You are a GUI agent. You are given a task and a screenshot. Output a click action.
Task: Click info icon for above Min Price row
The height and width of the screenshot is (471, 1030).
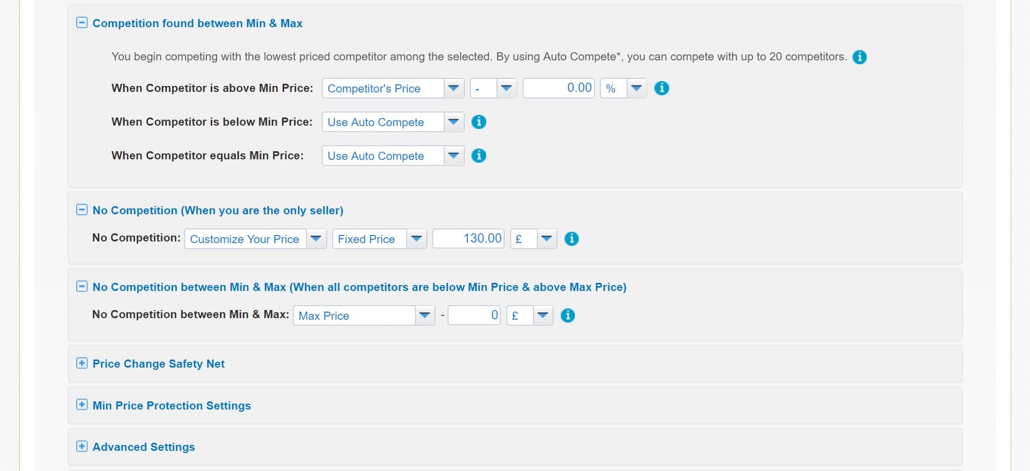661,88
